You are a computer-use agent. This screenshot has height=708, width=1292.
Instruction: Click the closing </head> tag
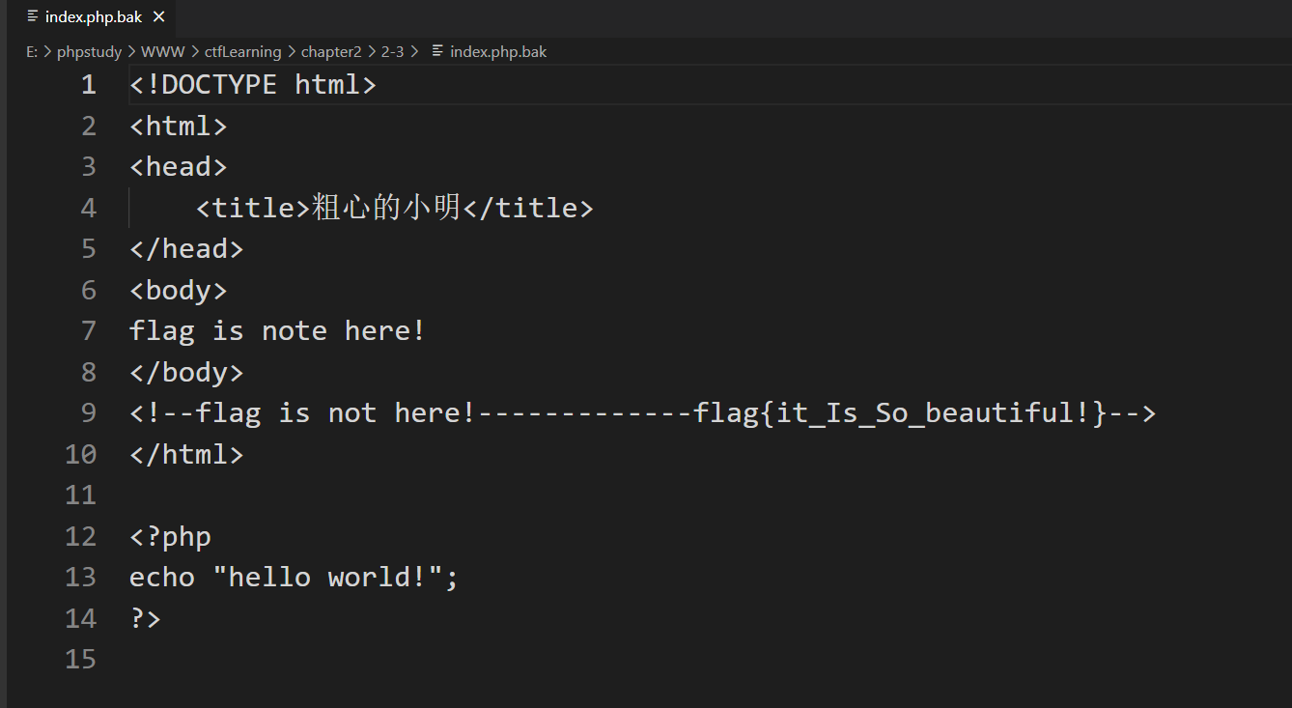(186, 249)
